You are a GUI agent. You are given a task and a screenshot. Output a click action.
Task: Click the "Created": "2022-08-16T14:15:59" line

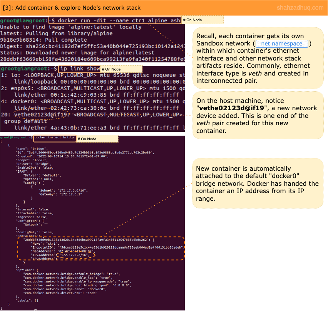click(62, 156)
